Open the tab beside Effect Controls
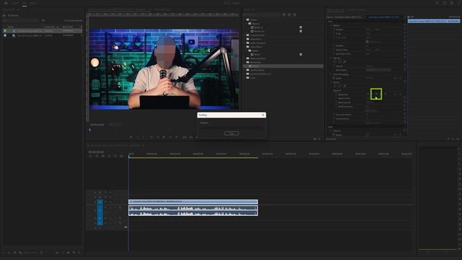This screenshot has width=462, height=260. [x=357, y=9]
